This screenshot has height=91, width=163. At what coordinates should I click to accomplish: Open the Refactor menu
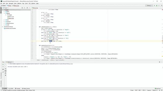coord(19,3)
